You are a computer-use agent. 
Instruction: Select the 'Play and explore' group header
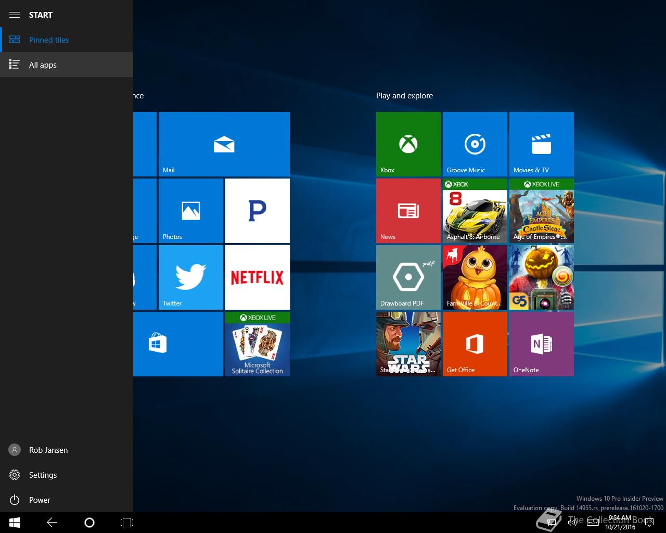coord(404,96)
